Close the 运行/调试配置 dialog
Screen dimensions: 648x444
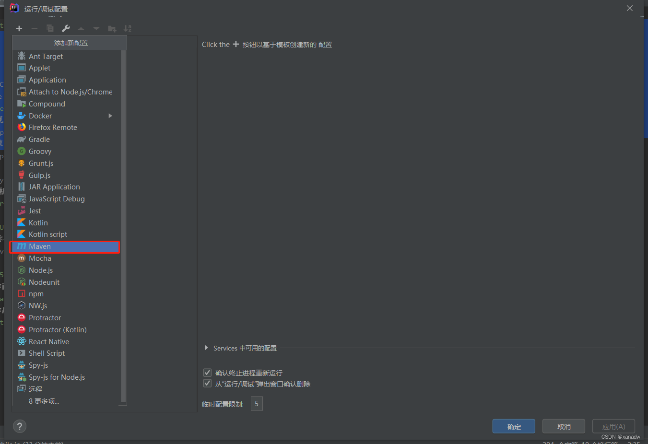click(630, 8)
